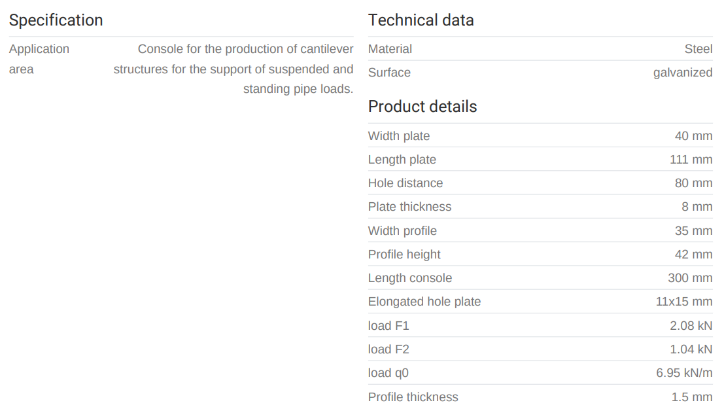Screen dimensions: 724x409
Task: Click the Width profile label
Action: [402, 231]
